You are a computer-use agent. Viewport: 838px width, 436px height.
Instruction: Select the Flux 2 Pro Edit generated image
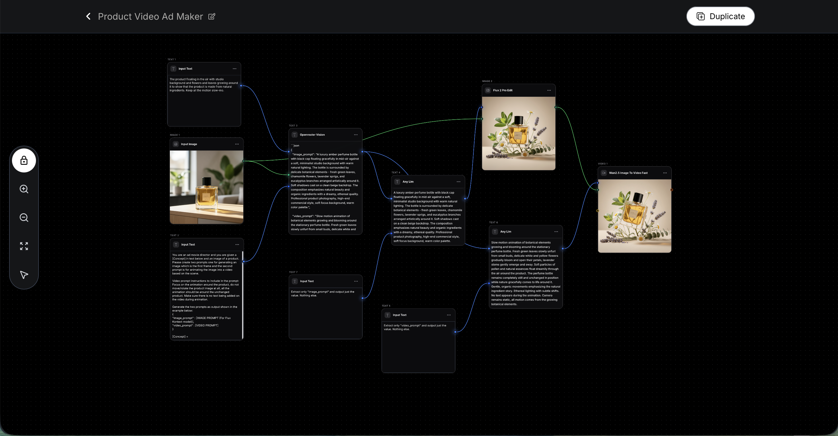519,133
